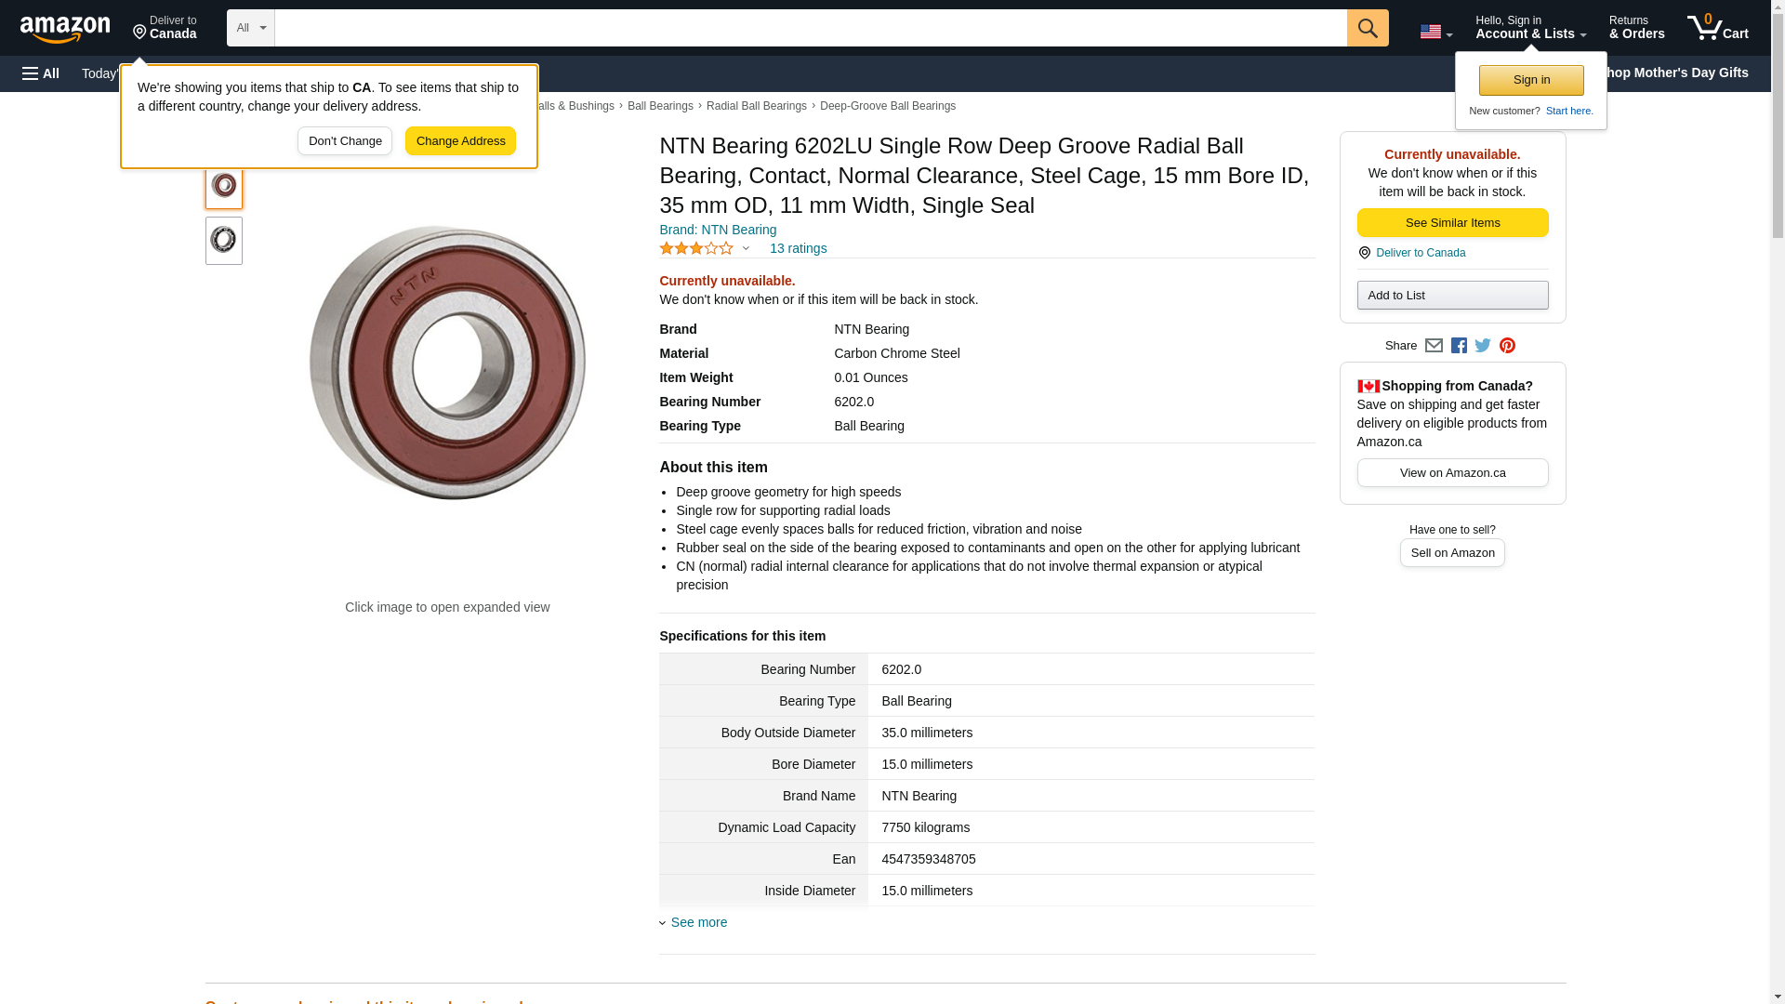Open the All hamburger menu
The width and height of the screenshot is (1785, 1004).
(41, 73)
